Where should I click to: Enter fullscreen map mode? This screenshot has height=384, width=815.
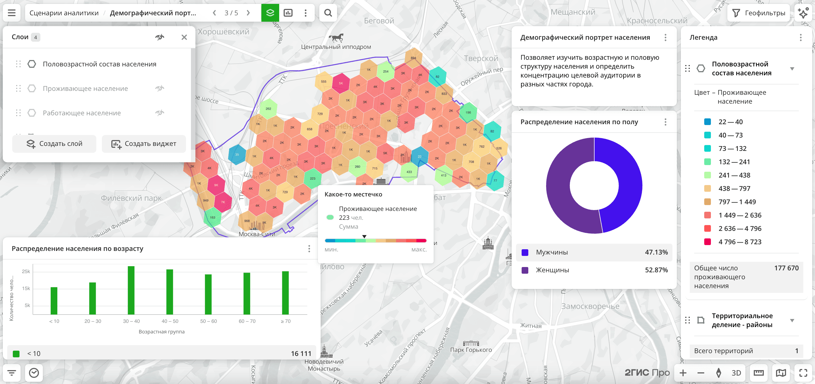(x=803, y=373)
